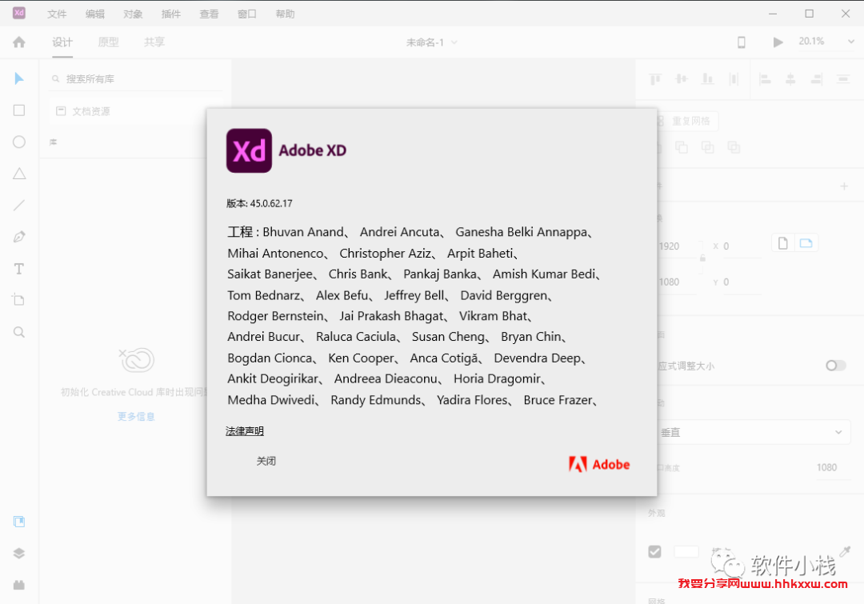Pick color with the eyedropper

[x=845, y=551]
